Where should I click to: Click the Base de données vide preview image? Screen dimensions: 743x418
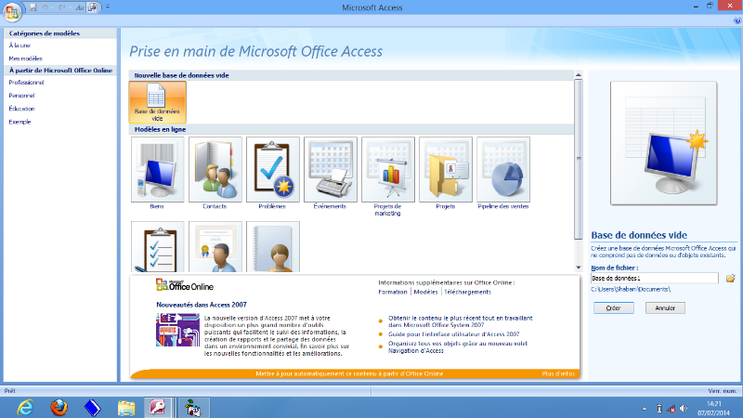[663, 143]
